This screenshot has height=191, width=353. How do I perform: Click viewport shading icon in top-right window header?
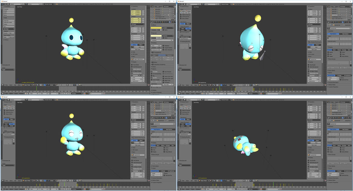coord(211,85)
